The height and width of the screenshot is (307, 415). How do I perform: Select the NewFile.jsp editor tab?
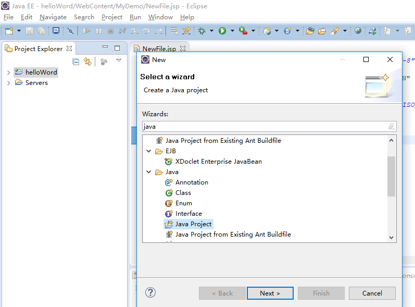coord(159,49)
